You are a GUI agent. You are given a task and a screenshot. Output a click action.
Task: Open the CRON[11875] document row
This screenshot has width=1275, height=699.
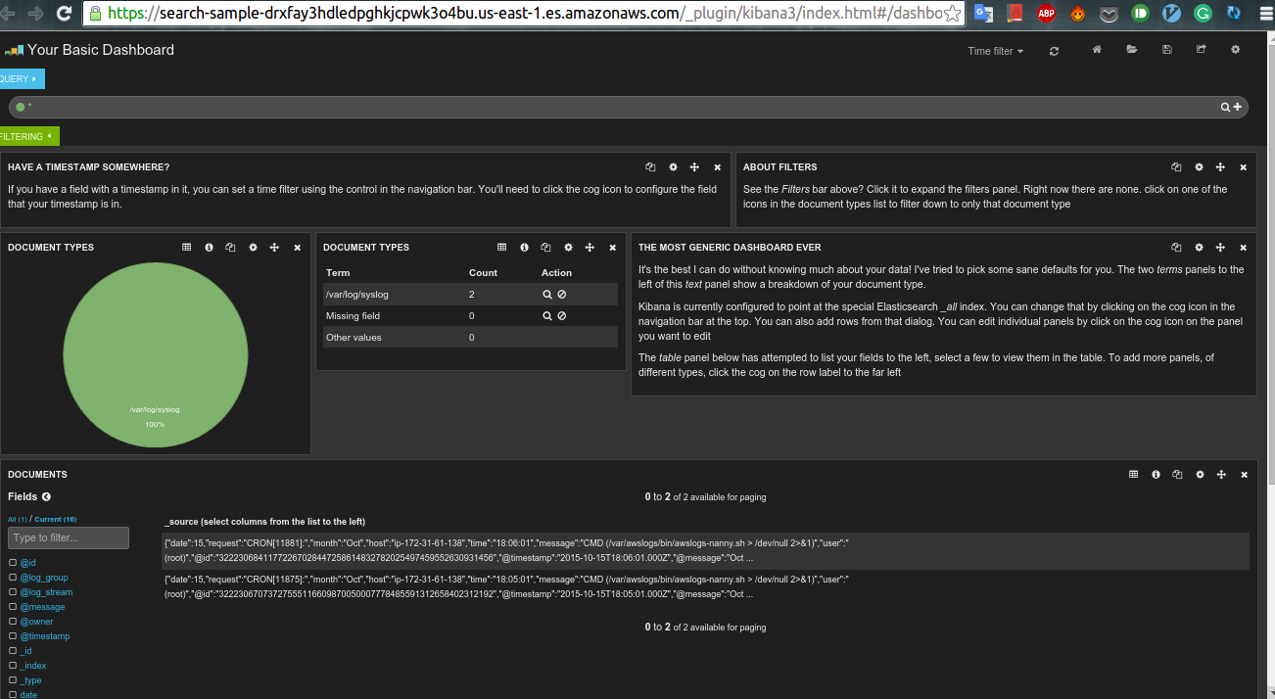tap(705, 586)
